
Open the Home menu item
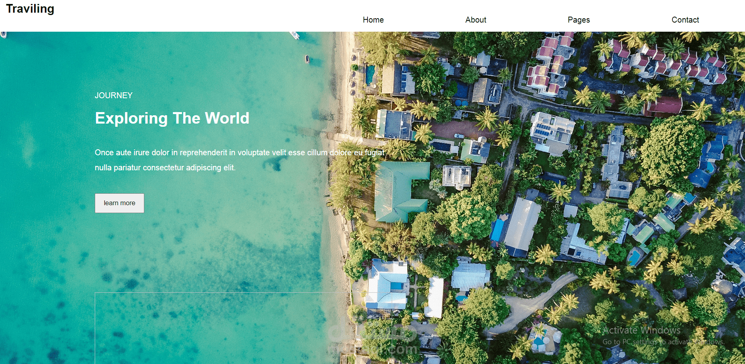click(373, 20)
